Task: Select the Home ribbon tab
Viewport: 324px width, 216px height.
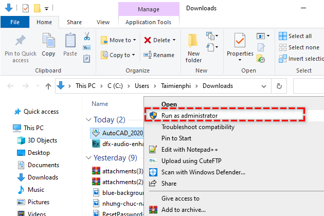Action: click(x=44, y=22)
